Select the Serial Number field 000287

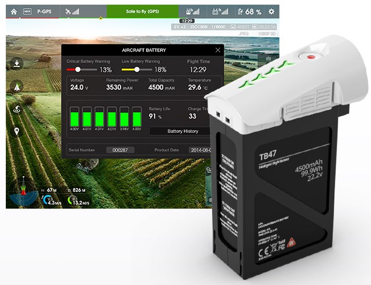120,150
